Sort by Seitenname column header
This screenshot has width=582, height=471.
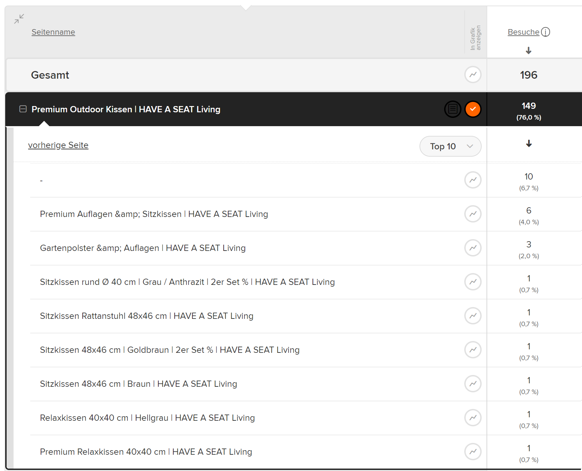(53, 32)
